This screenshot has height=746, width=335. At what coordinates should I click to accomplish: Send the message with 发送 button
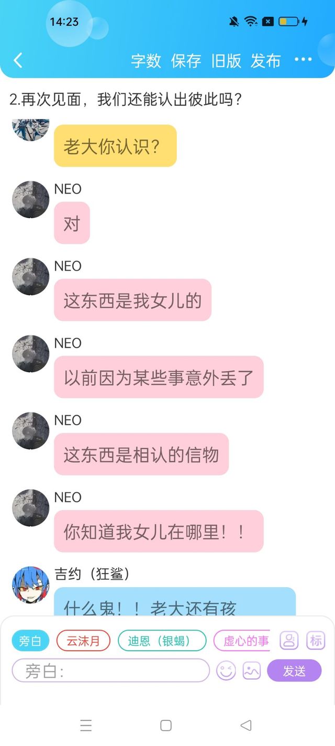pos(294,671)
